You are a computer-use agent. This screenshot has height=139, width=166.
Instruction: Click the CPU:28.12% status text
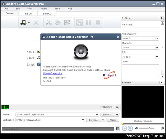click(x=106, y=107)
